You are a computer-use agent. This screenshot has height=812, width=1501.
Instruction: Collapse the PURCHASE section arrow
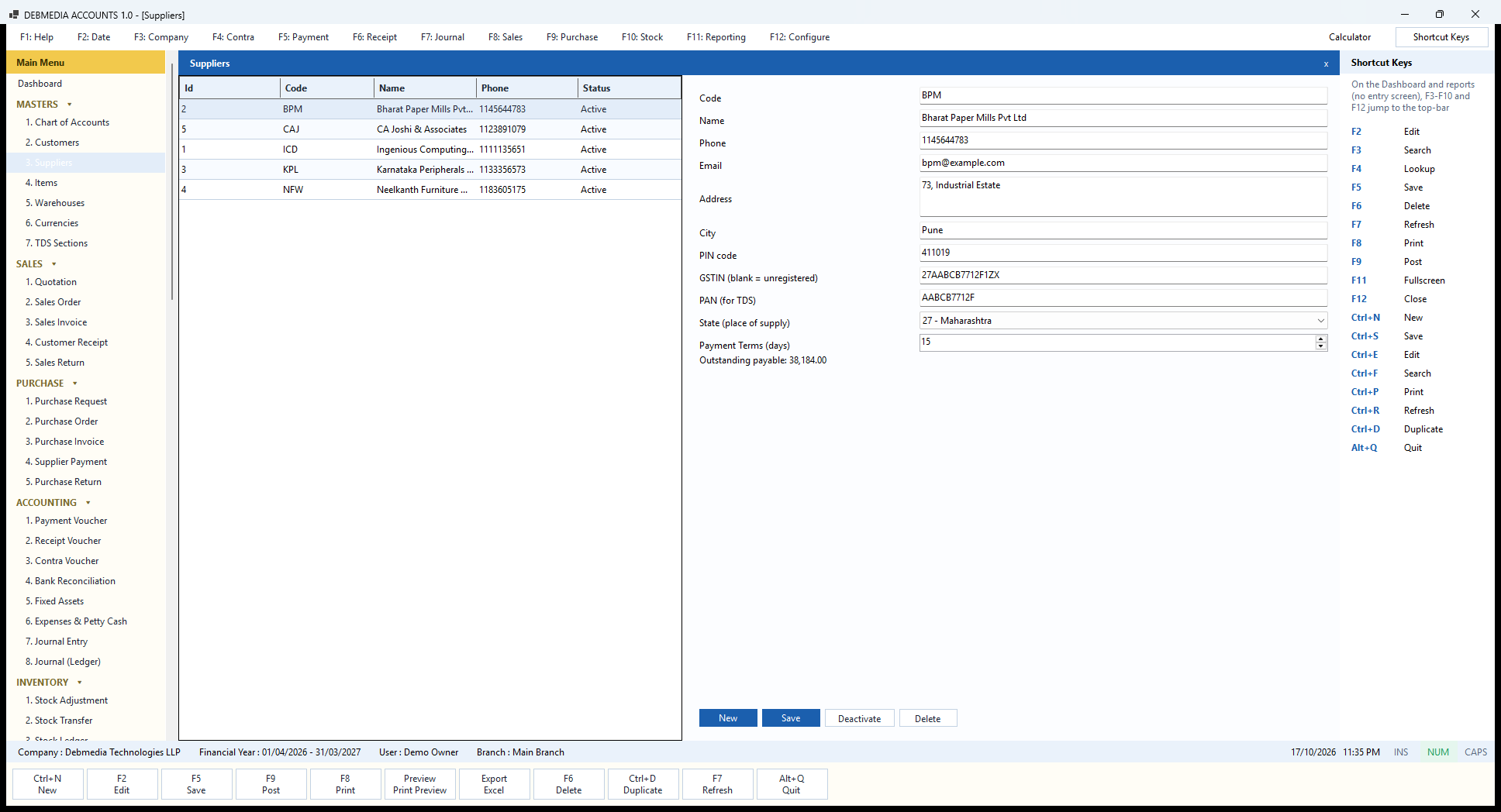pyautogui.click(x=75, y=384)
